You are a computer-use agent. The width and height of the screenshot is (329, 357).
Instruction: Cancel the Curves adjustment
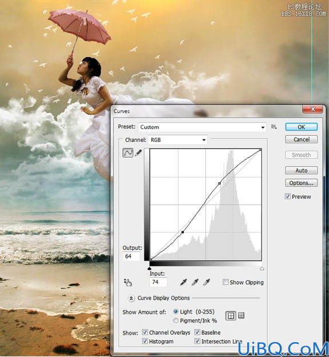pos(302,139)
